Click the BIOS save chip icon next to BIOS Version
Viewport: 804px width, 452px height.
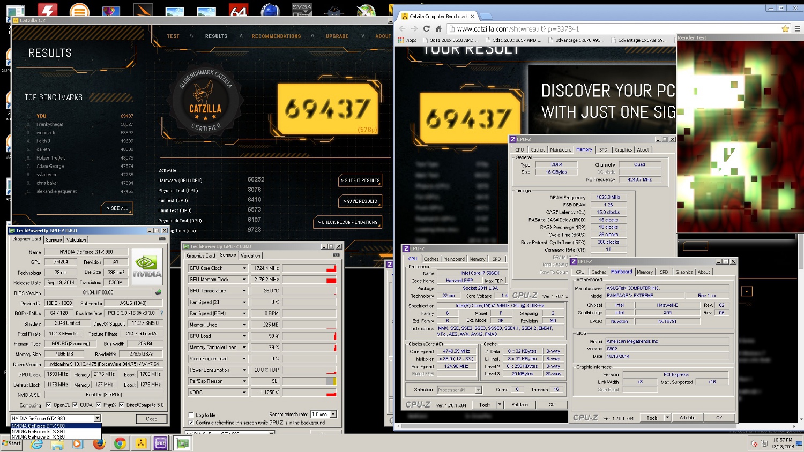(158, 292)
